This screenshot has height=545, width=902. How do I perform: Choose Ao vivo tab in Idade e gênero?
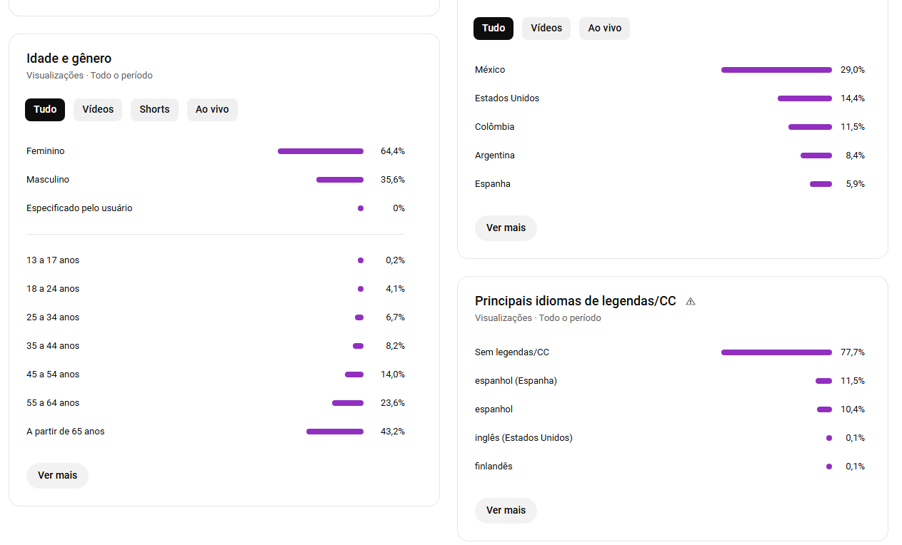click(212, 110)
